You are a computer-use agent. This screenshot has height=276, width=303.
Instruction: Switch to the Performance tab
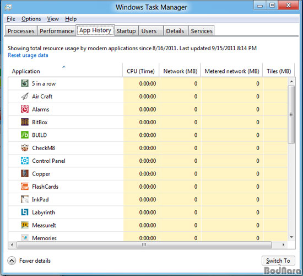coord(57,31)
